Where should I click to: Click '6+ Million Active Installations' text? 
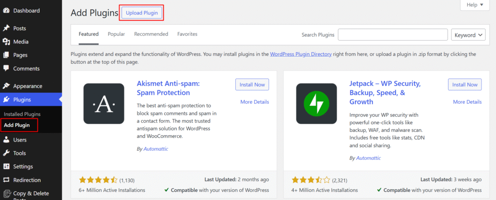pos(112,190)
